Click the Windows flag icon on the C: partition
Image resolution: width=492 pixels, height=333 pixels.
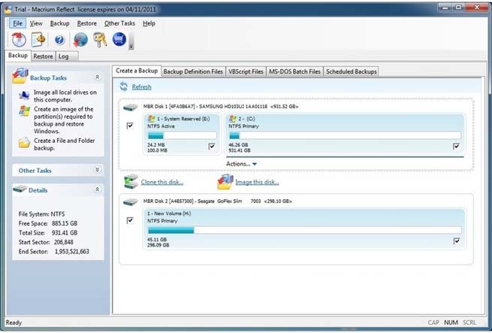click(x=233, y=119)
